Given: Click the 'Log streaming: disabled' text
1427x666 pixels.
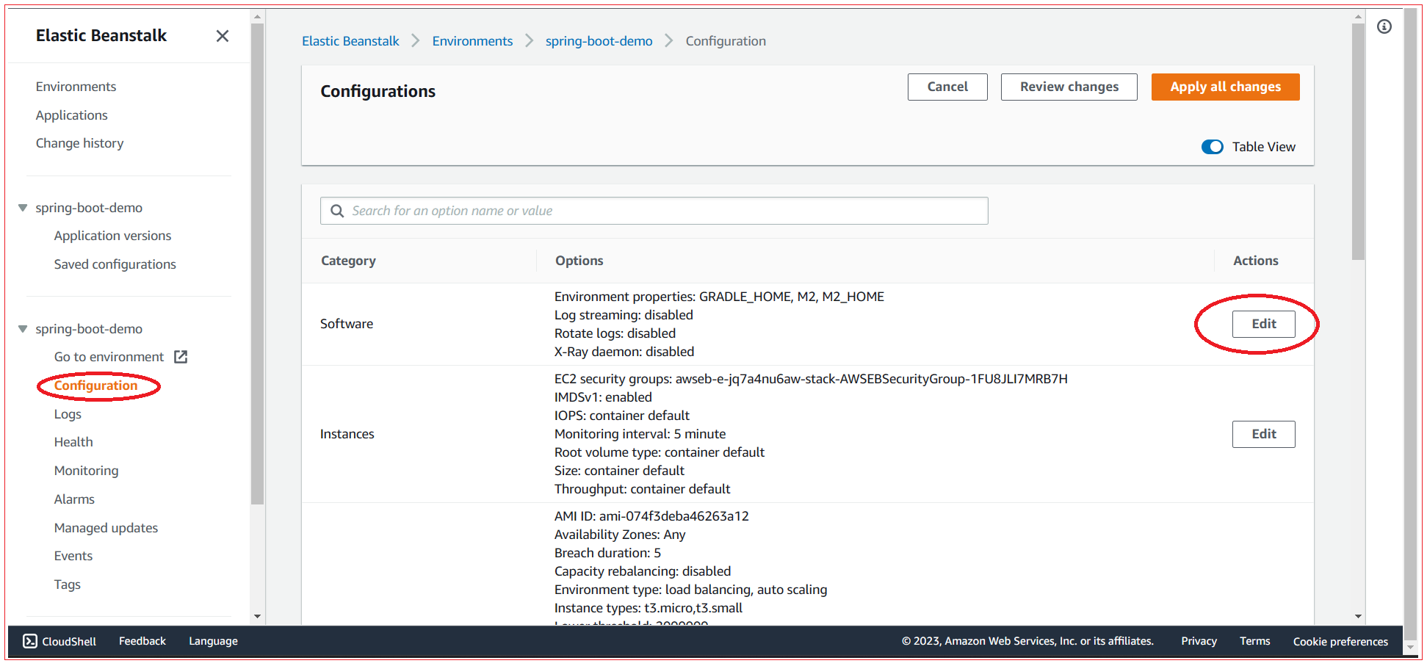Looking at the screenshot, I should coord(624,315).
